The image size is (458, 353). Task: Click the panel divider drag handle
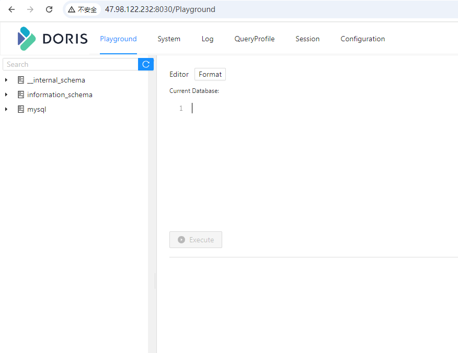click(x=155, y=280)
